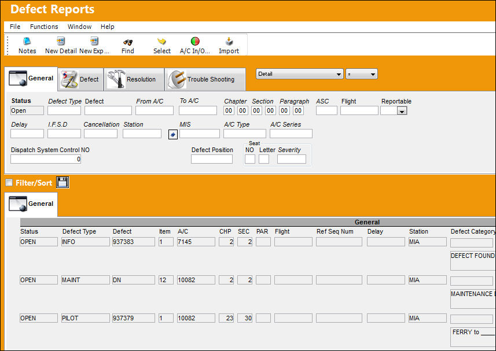The image size is (496, 351).
Task: Open the Notes toolbar icon
Action: point(27,46)
